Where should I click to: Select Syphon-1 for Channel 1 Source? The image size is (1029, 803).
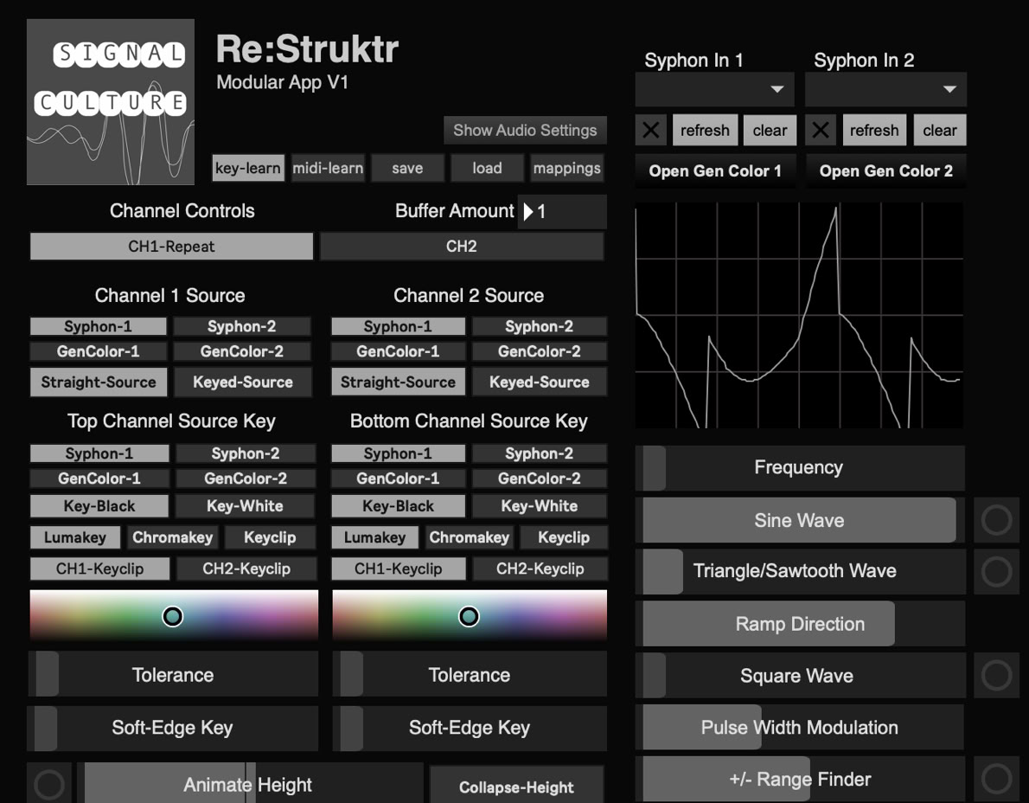pyautogui.click(x=98, y=326)
